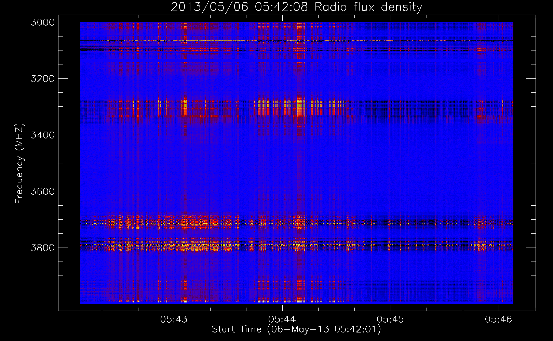Select the 3000 frequency tick label
The width and height of the screenshot is (553, 341).
pyautogui.click(x=43, y=22)
